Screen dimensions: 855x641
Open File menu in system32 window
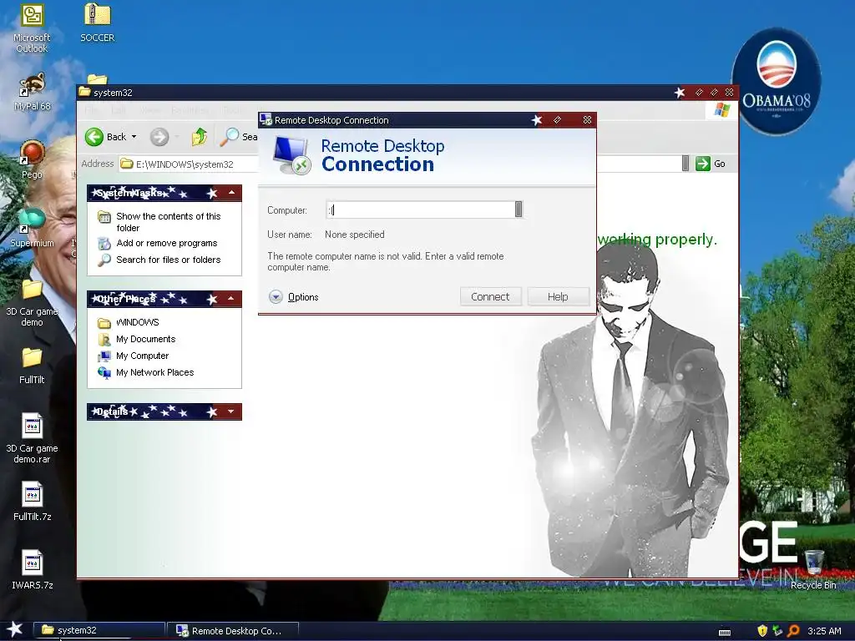click(91, 110)
